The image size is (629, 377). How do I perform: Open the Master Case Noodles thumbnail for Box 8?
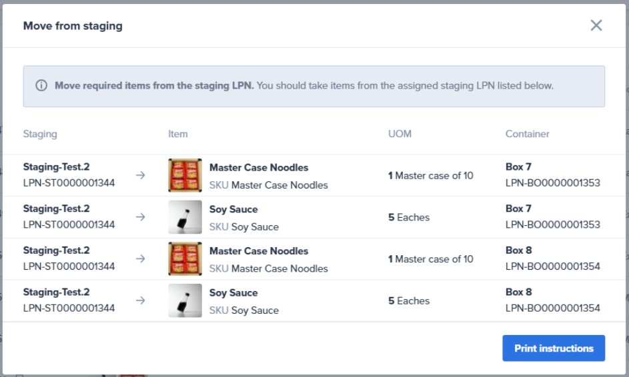click(185, 259)
